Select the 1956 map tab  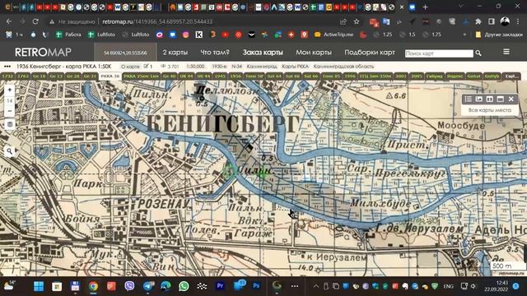click(236, 76)
